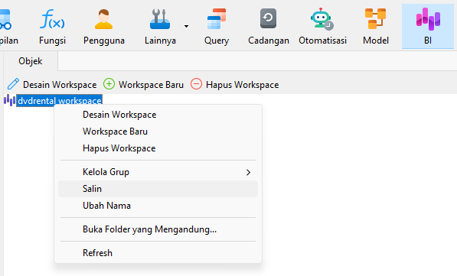Click the dvdrental workspace BI chart icon

(x=10, y=100)
